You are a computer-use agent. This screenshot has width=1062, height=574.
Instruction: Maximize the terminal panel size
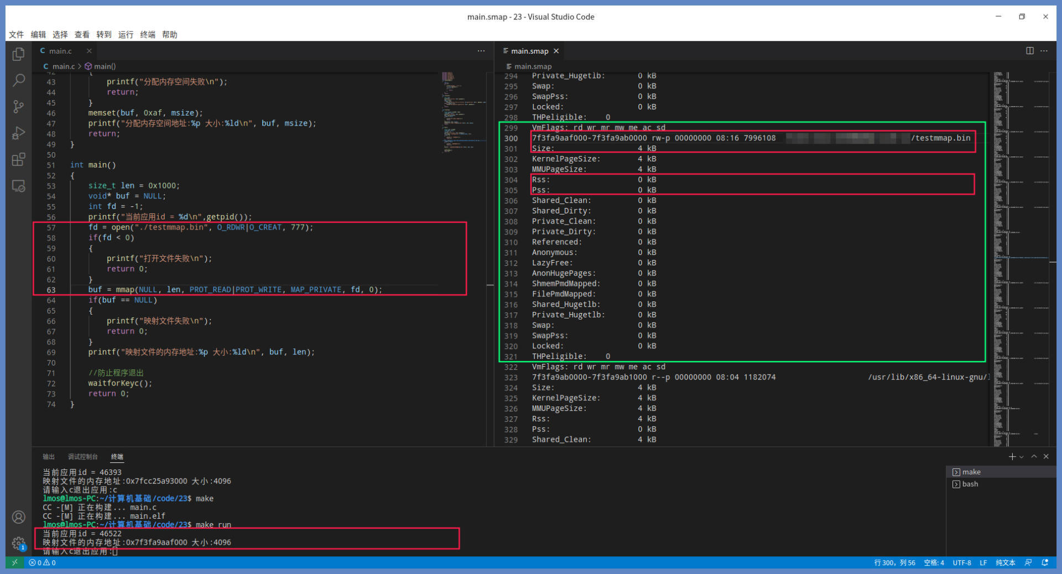1034,457
